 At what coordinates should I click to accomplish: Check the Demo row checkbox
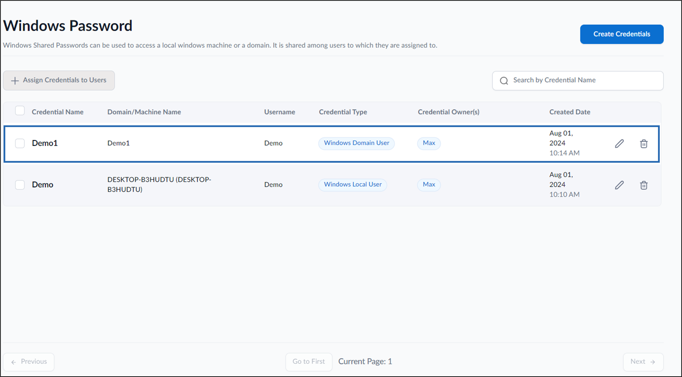coord(20,185)
